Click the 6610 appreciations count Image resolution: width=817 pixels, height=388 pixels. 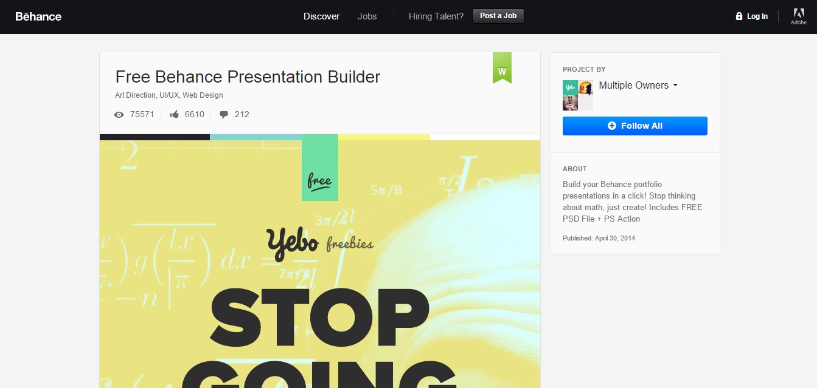(x=195, y=114)
